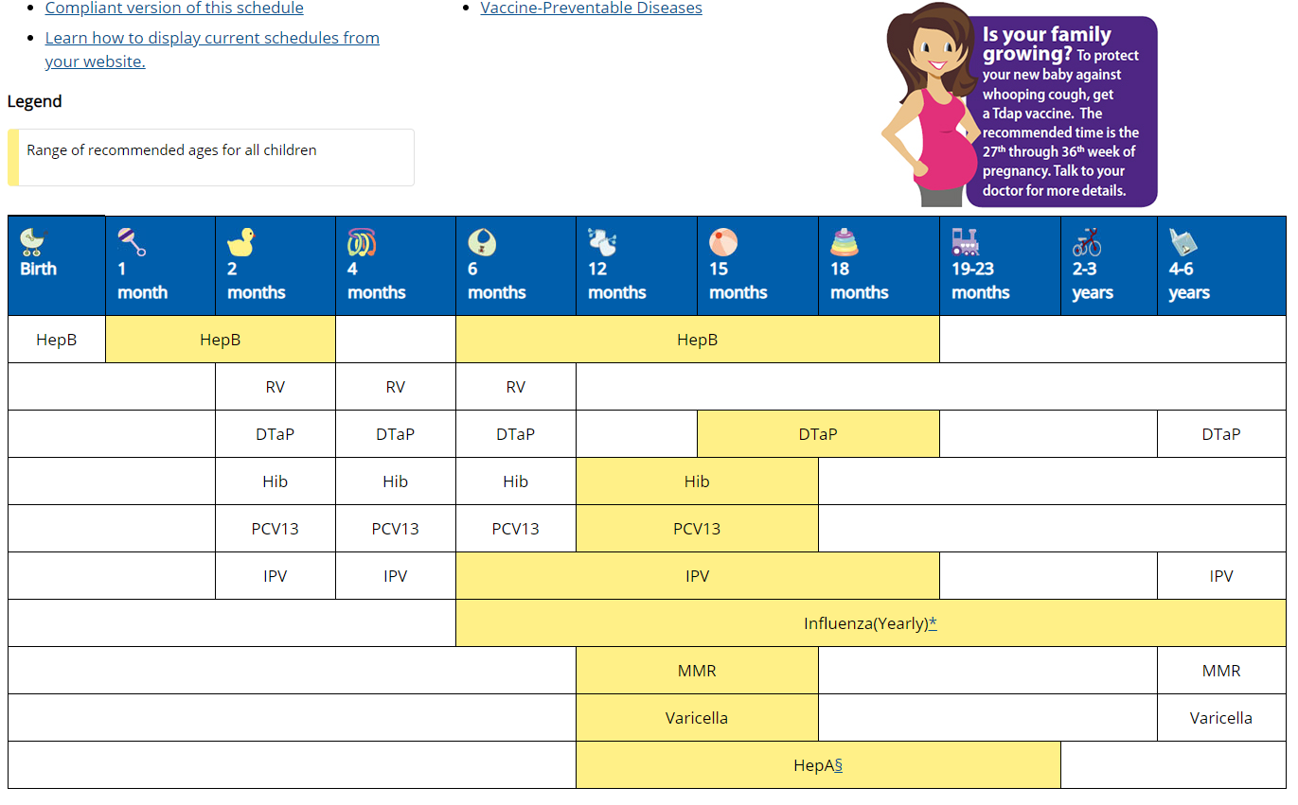Click the baby carriage icon above Birth
The width and height of the screenshot is (1298, 805).
coord(34,241)
